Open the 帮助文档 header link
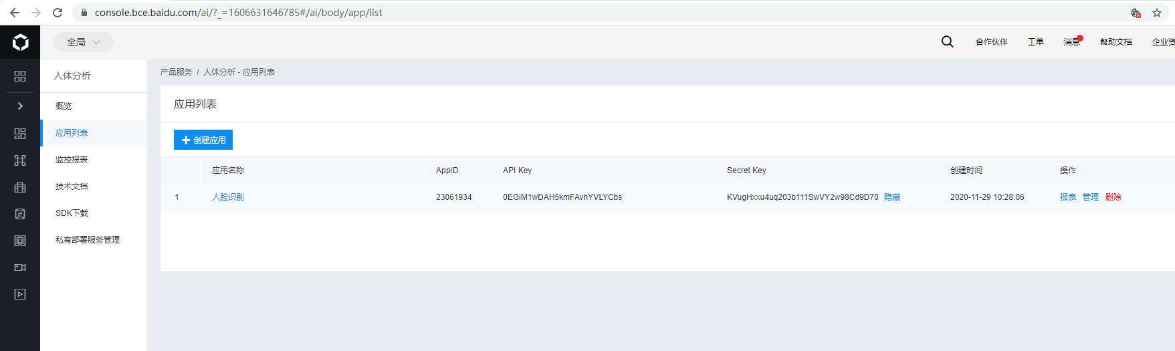Image resolution: width=1175 pixels, height=351 pixels. tap(1115, 41)
